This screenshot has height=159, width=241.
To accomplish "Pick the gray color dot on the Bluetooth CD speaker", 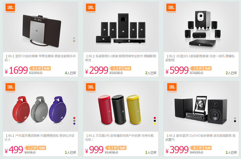I will point(74,38).
